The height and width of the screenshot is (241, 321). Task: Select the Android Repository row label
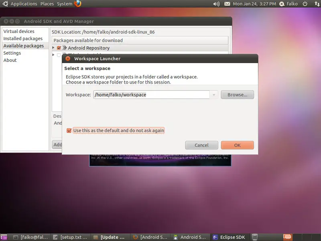coord(89,48)
